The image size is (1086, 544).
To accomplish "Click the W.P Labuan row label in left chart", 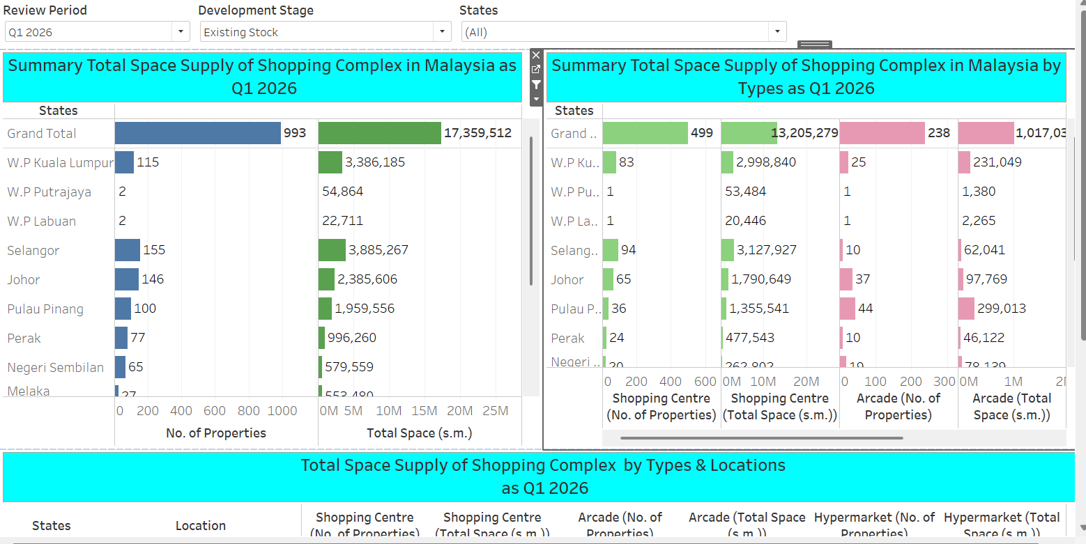I will coord(42,222).
